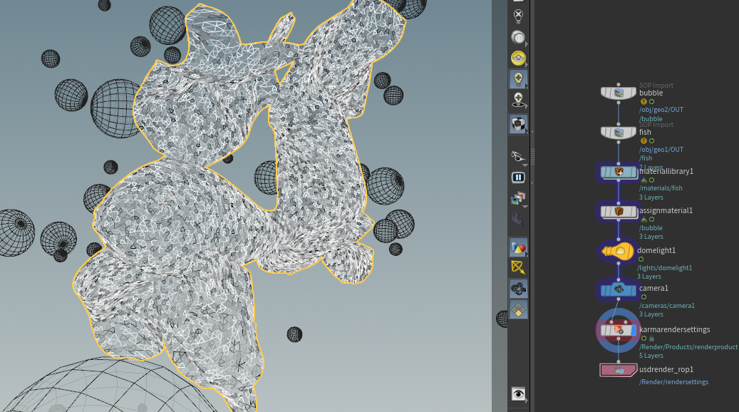Open the dropdown arrow below glasses icon
Viewport: 739px width, 412px height.
point(524,165)
